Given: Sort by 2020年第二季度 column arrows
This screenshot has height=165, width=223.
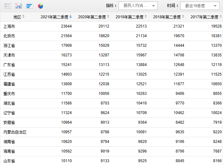Looking at the screenshot, I should coord(108,17).
